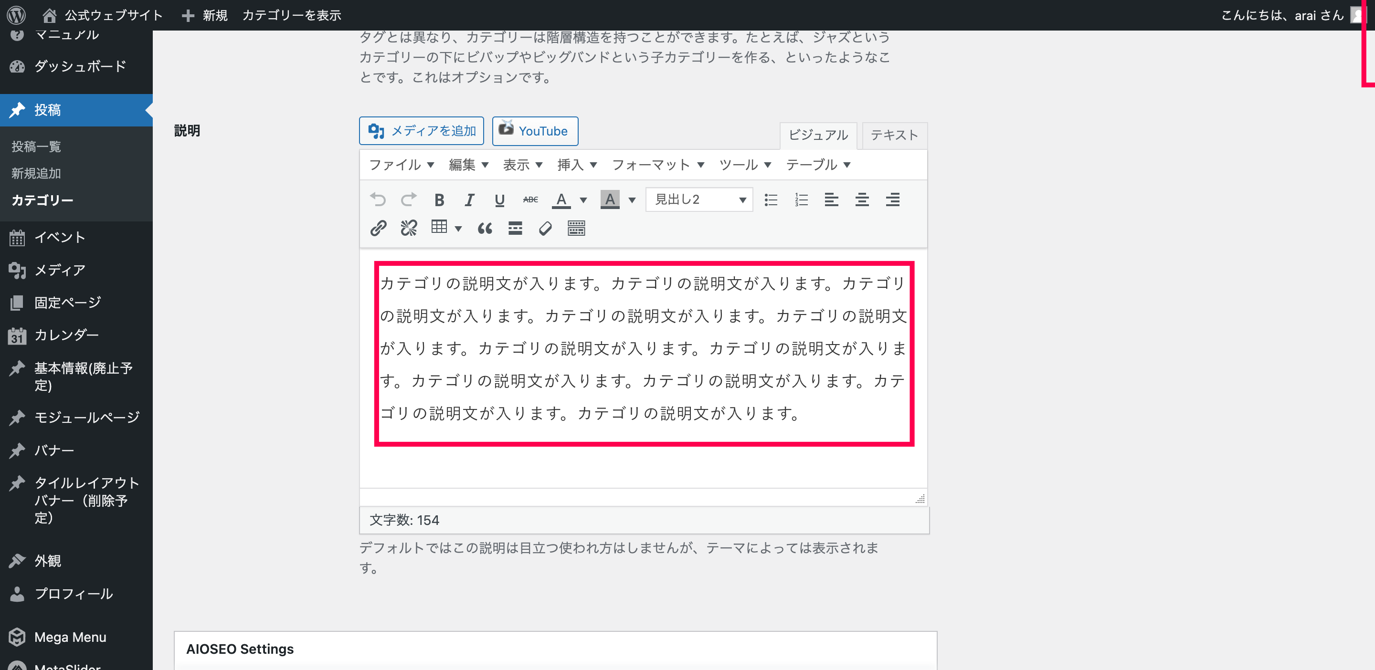Click the メディアを追加 button
The height and width of the screenshot is (670, 1375).
tap(421, 131)
